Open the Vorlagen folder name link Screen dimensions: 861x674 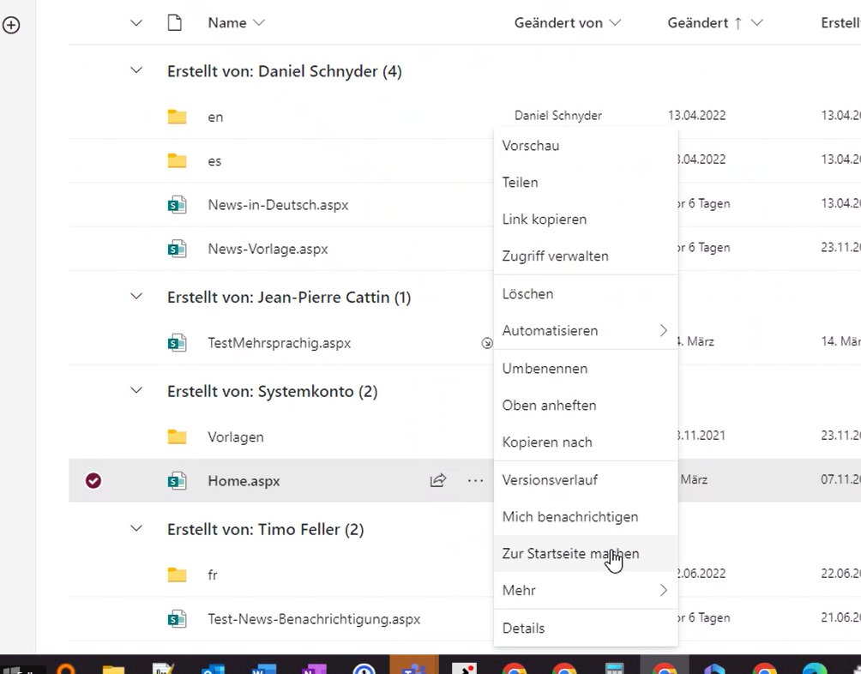click(236, 436)
